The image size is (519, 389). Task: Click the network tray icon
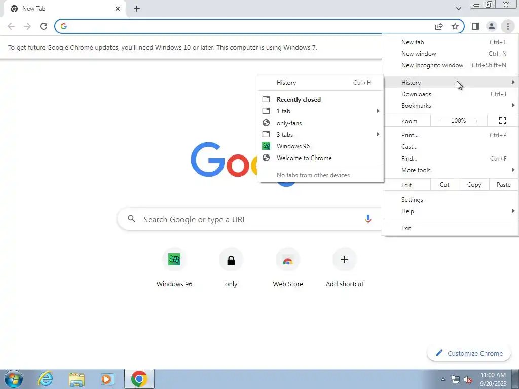click(456, 379)
